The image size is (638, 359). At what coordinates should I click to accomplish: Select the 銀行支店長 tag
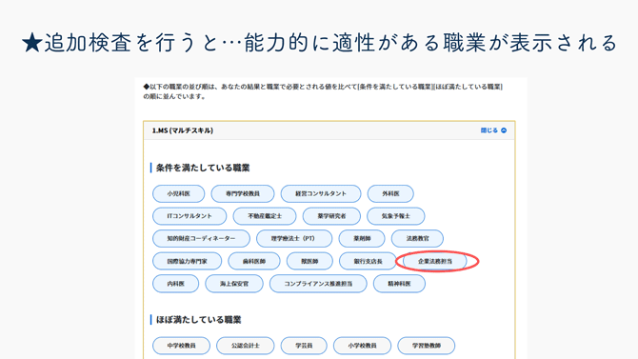[368, 261]
